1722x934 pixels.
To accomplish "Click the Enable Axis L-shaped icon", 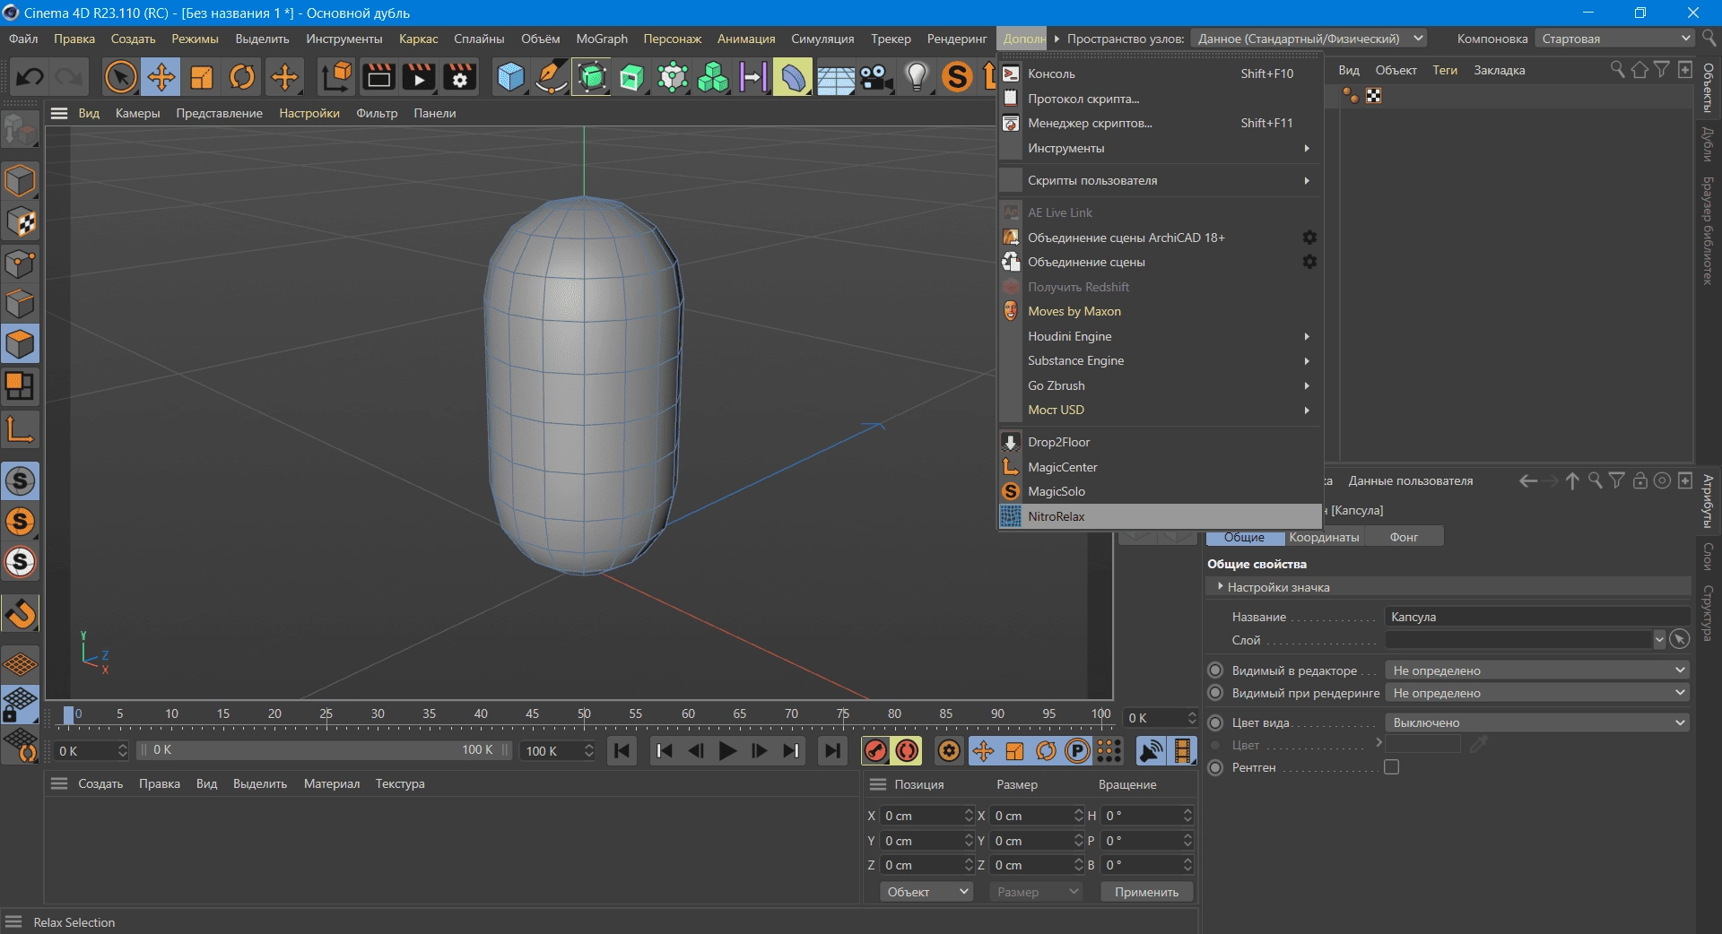I will [x=21, y=428].
